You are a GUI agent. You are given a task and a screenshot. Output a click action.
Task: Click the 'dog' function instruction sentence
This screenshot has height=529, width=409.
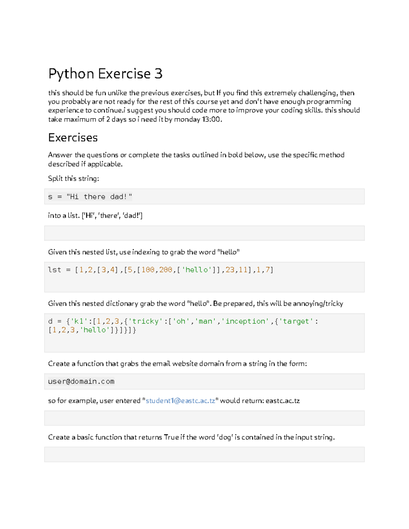coord(192,437)
